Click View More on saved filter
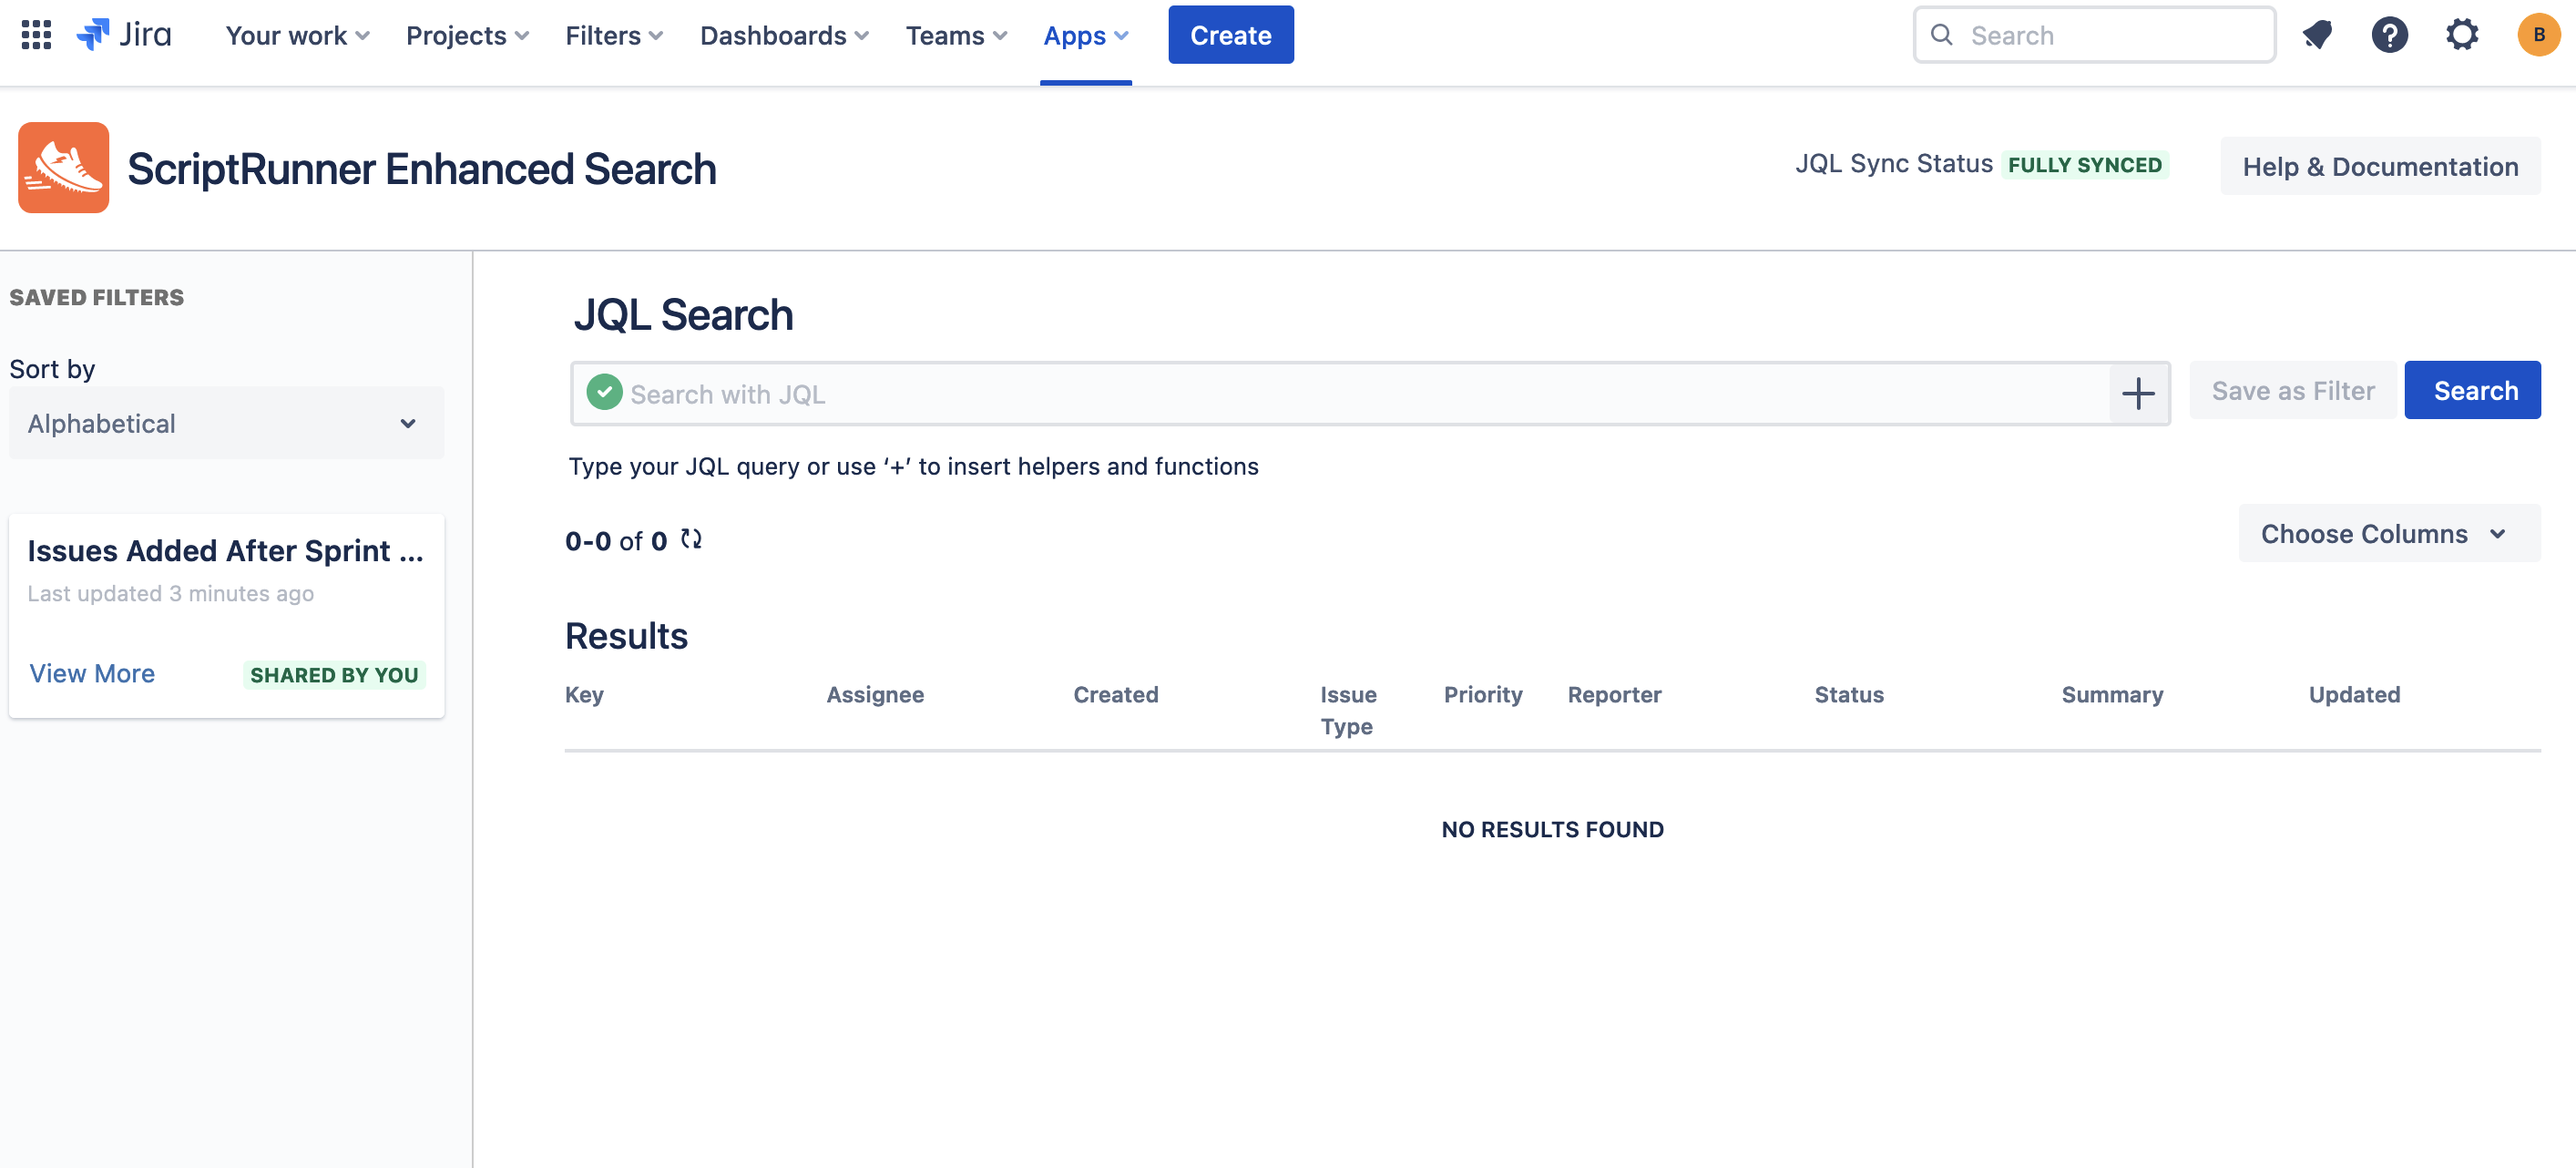This screenshot has height=1168, width=2576. click(92, 673)
